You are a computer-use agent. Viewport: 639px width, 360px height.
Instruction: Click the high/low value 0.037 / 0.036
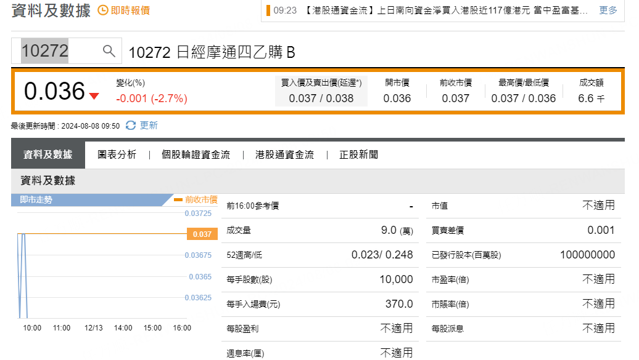click(x=523, y=98)
